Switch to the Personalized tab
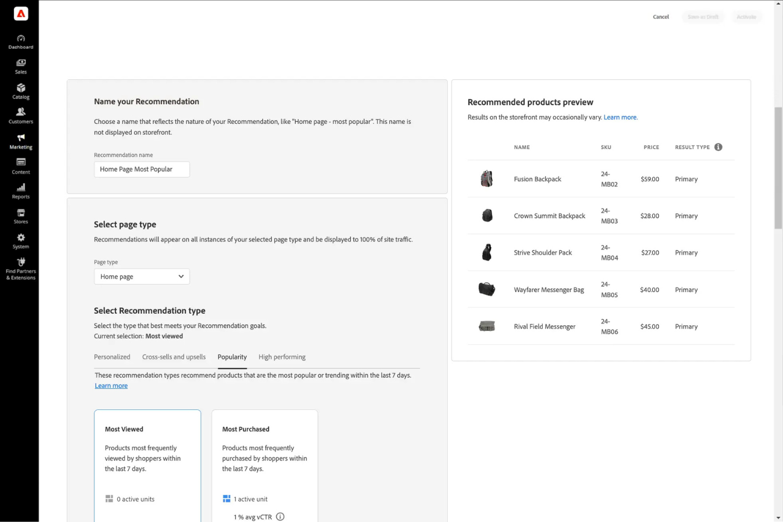The width and height of the screenshot is (783, 522). (112, 356)
